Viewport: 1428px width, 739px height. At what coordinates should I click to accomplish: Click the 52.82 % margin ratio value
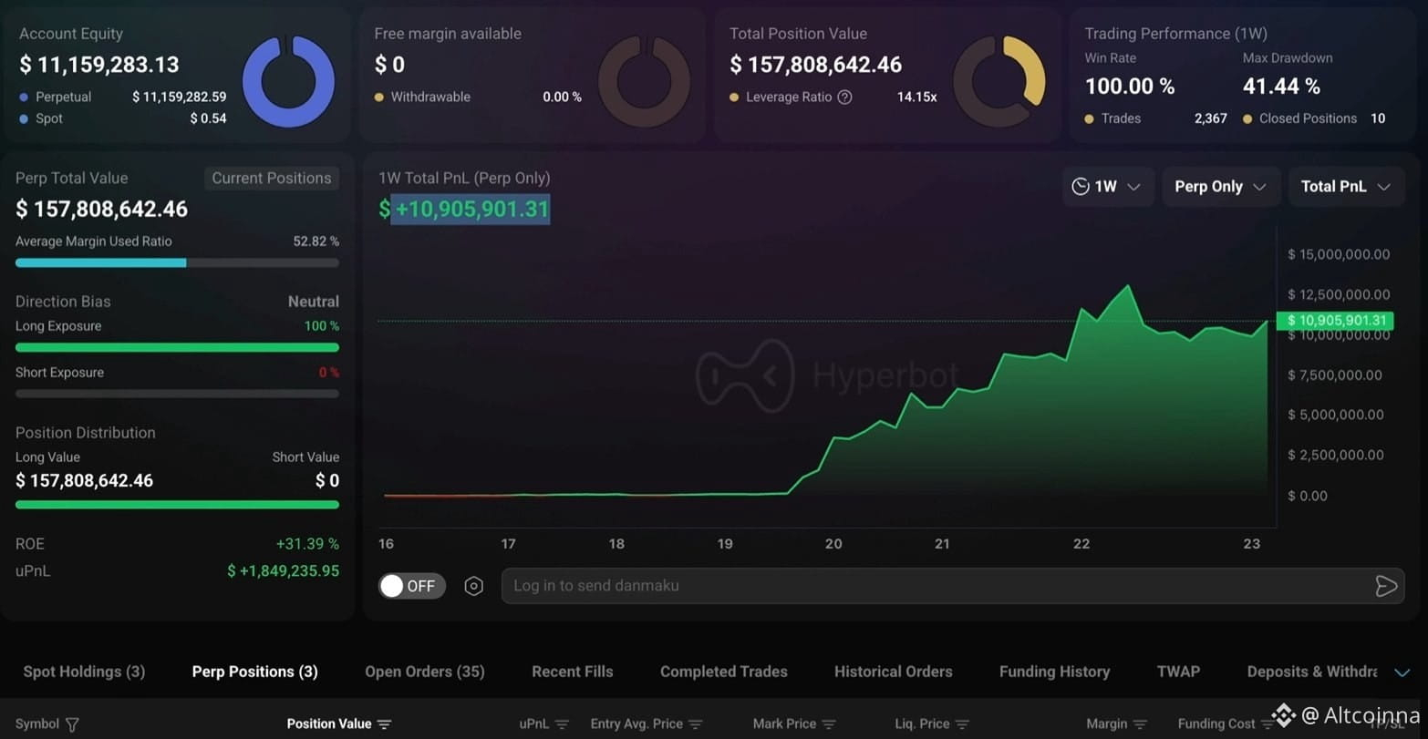point(316,241)
